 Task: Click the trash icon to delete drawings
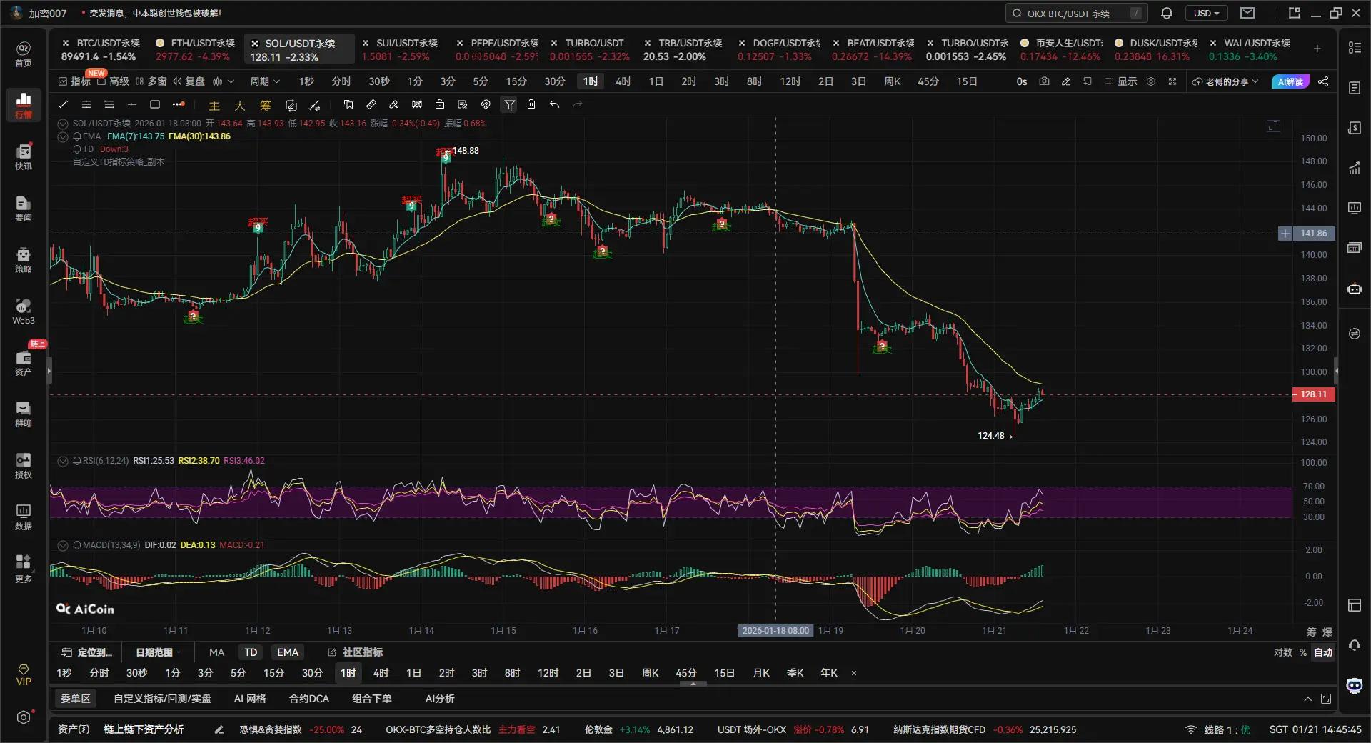(x=531, y=104)
